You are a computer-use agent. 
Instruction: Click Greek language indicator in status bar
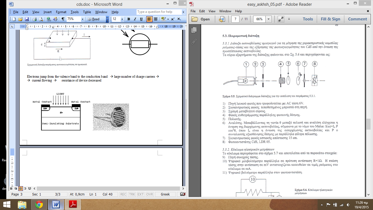(x=165, y=194)
